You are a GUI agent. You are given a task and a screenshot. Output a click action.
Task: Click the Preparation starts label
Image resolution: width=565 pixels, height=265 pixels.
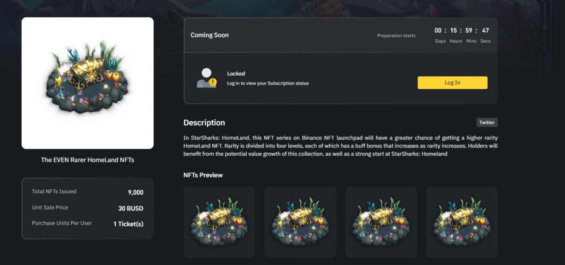pyautogui.click(x=396, y=36)
